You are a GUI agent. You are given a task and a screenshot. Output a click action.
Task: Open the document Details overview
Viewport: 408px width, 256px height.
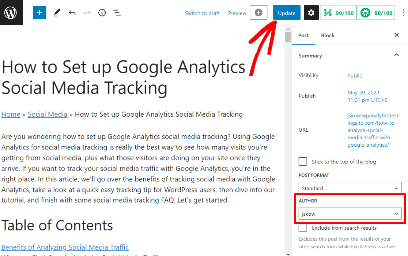tap(102, 12)
